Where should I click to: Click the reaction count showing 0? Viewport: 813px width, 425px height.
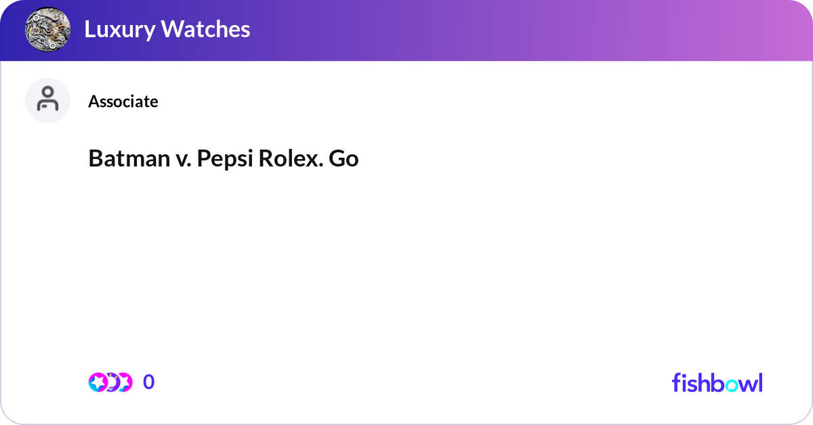[149, 382]
